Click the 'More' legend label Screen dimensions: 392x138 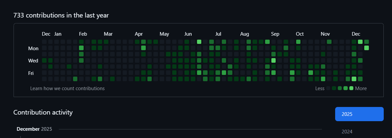click(x=361, y=88)
